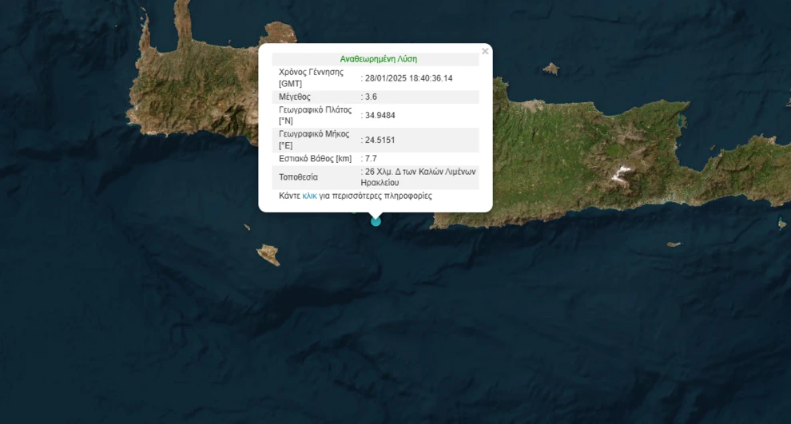Click the tiny islet northwest of Gavdos

248,228
